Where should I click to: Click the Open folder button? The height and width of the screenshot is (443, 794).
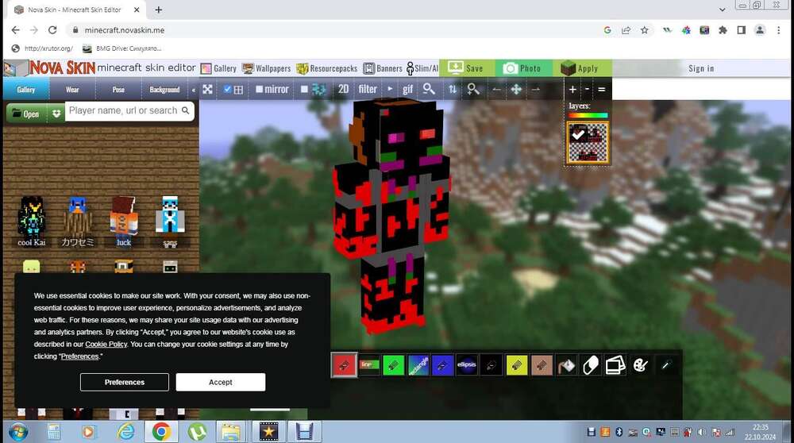click(26, 114)
